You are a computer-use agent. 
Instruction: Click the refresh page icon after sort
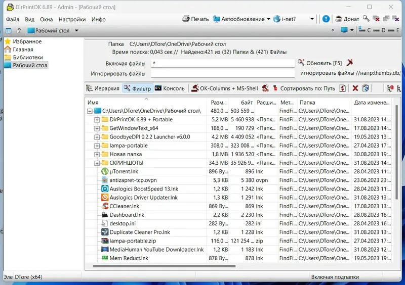coord(343,88)
